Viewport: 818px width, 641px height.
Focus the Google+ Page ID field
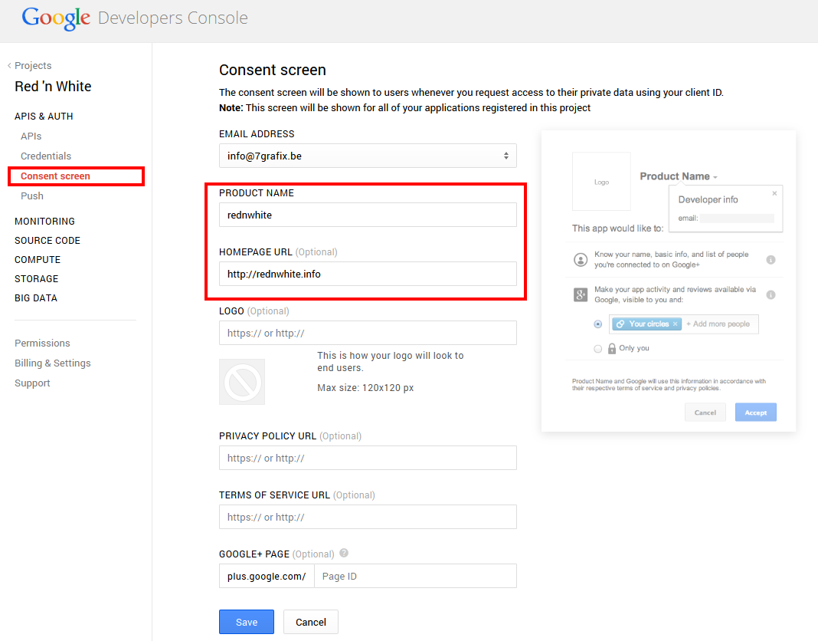(415, 576)
